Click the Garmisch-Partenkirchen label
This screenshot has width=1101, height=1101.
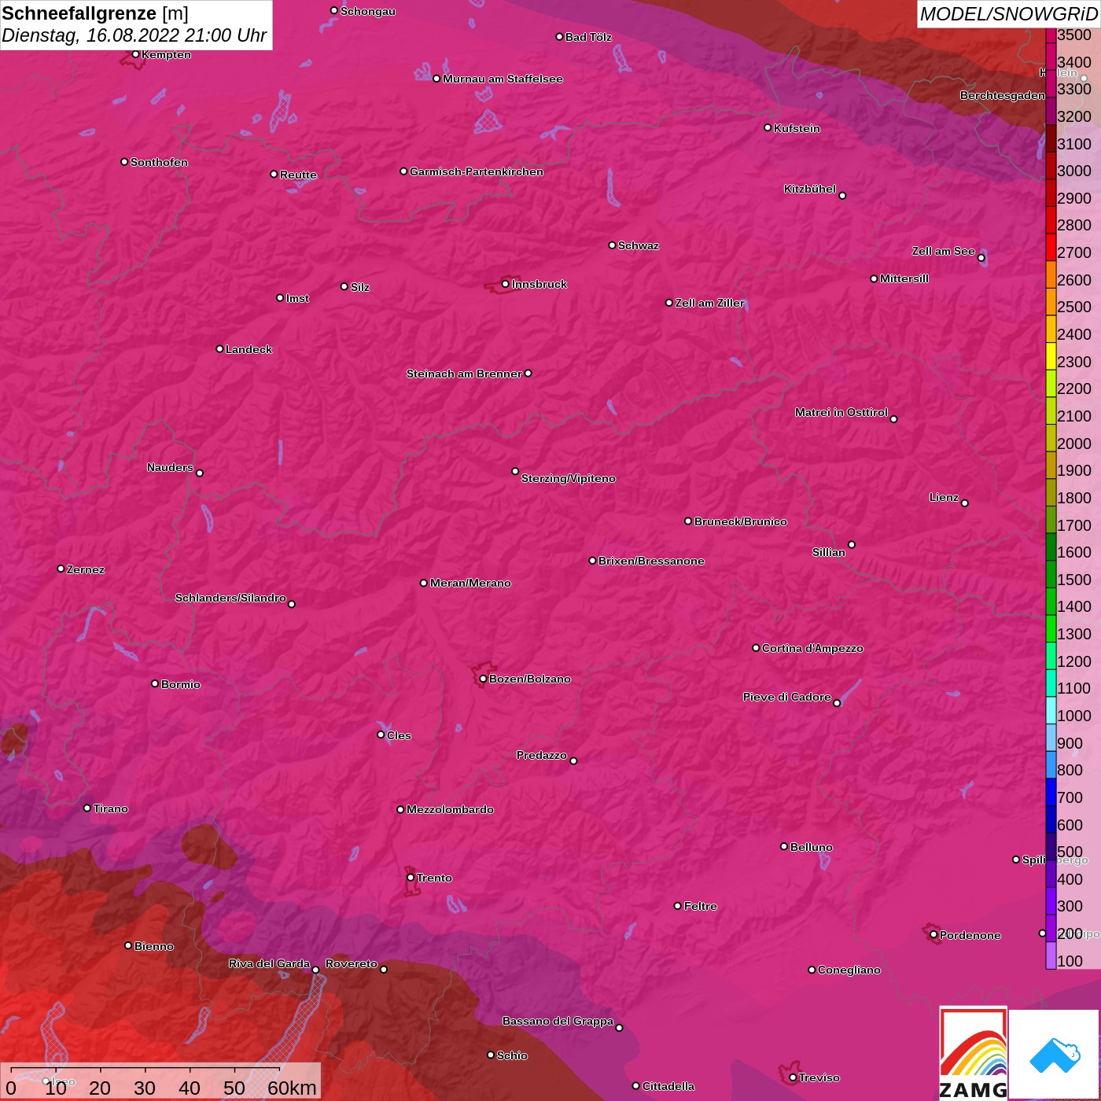click(477, 171)
